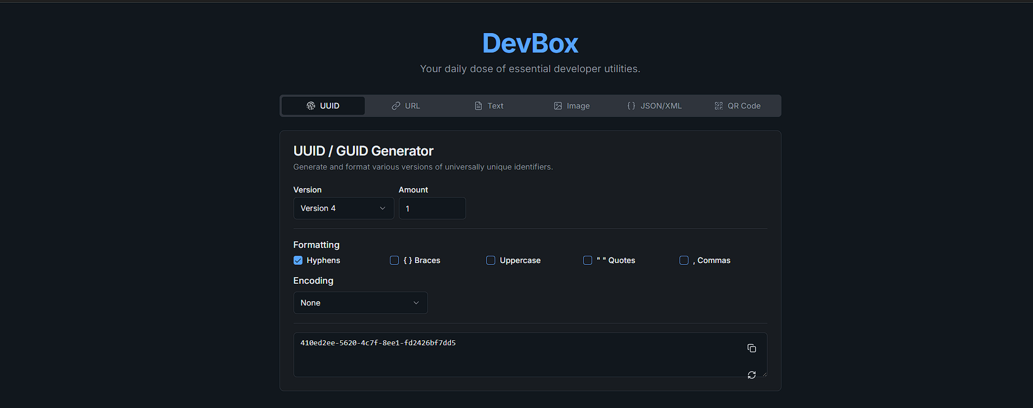Click the fingerprint icon on UUID tab

pyautogui.click(x=311, y=106)
